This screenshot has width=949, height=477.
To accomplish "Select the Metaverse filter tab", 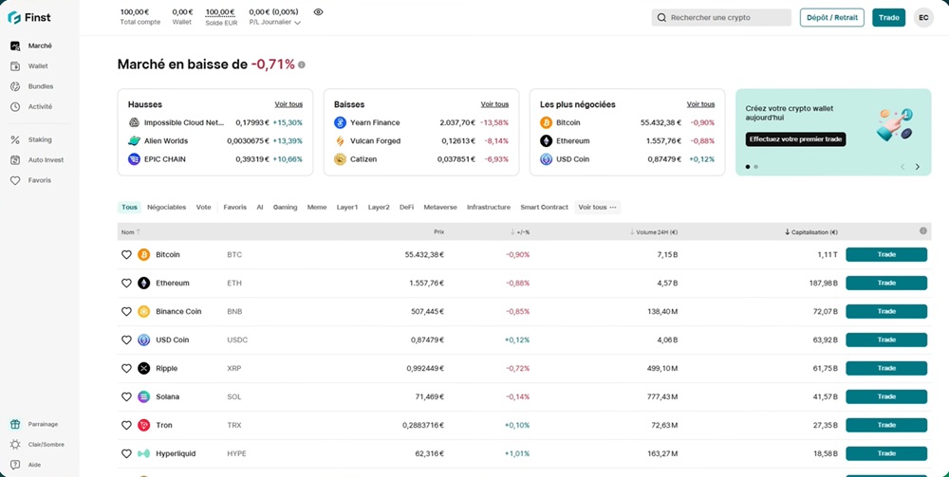I will coord(440,208).
